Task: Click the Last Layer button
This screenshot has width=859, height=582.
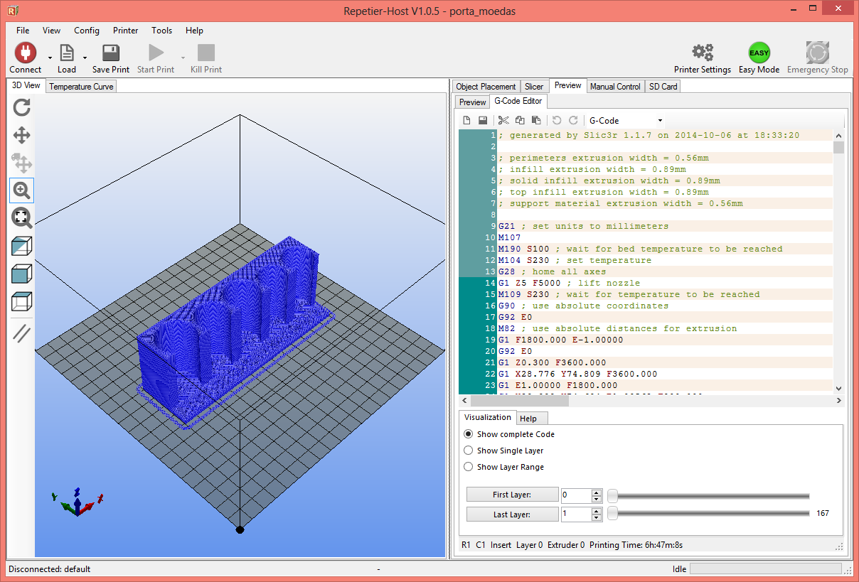Action: (x=512, y=514)
